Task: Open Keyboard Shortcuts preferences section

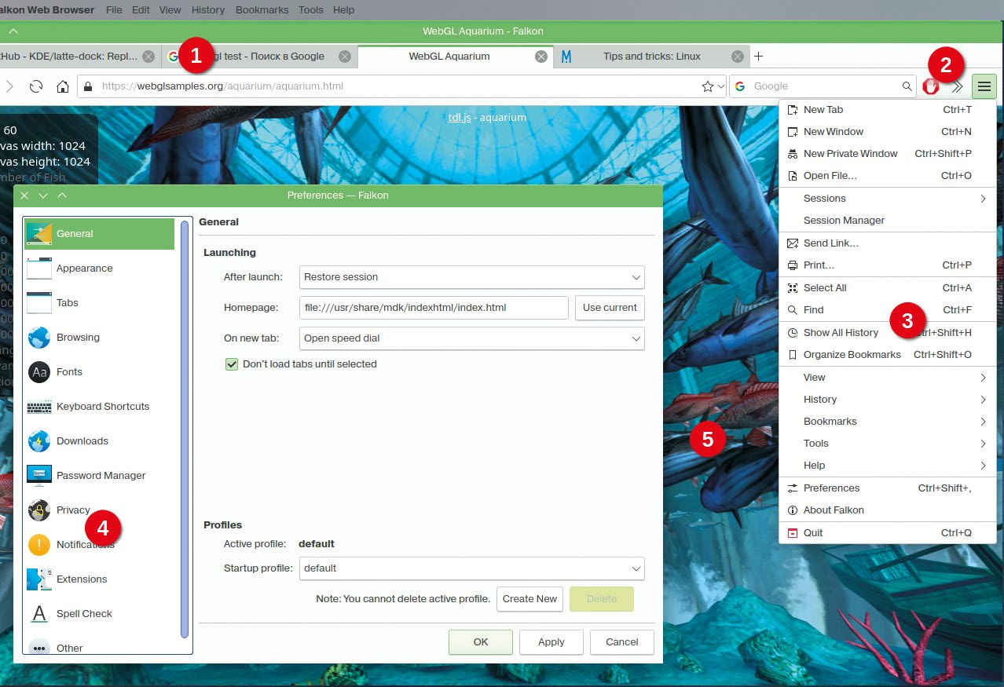Action: (102, 407)
